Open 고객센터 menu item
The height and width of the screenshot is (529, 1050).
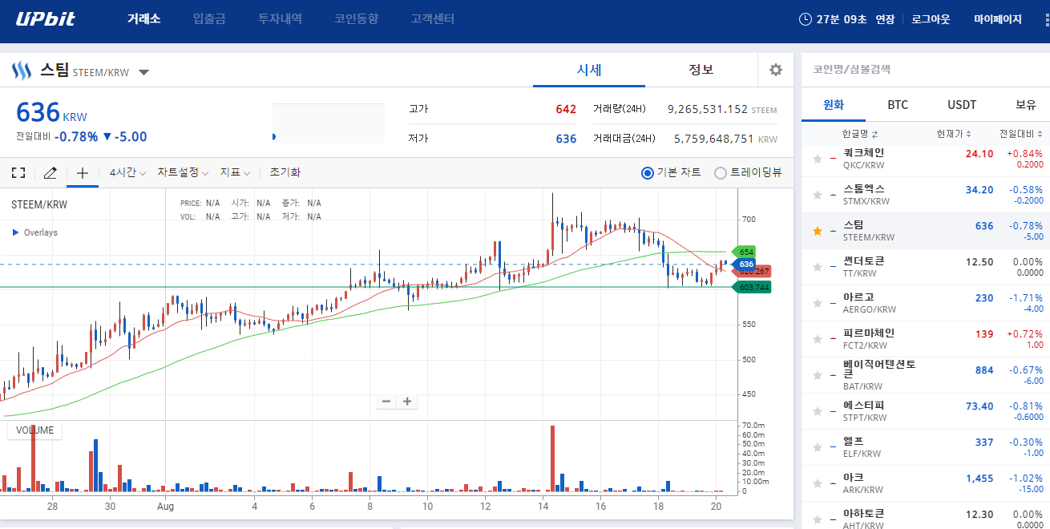pos(432,18)
